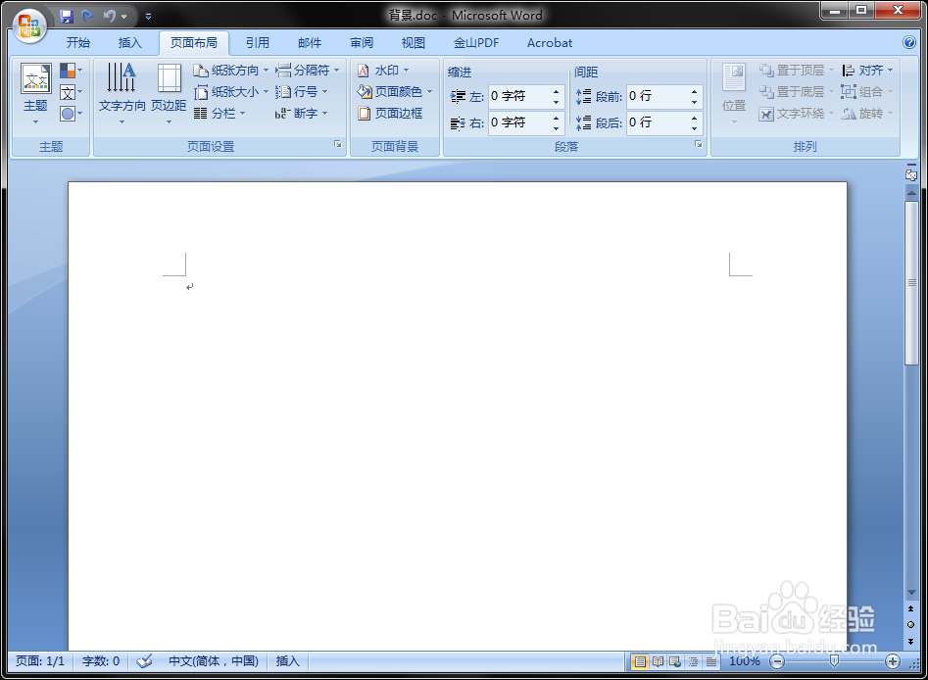Open Watermark (水印) menu
The image size is (928, 680).
[383, 71]
